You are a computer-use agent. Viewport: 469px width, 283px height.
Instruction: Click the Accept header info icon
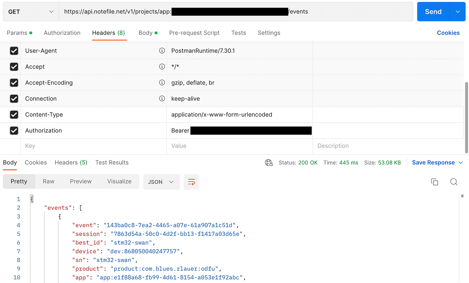point(162,67)
